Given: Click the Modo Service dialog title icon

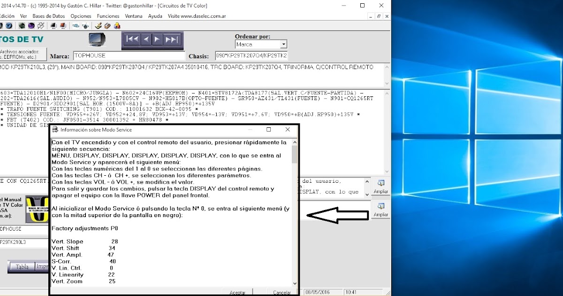Looking at the screenshot, I should (x=55, y=130).
